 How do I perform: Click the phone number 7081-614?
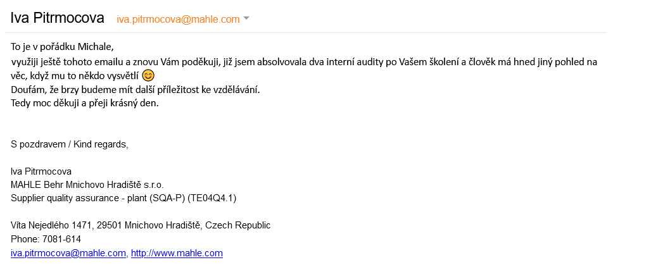tap(61, 239)
